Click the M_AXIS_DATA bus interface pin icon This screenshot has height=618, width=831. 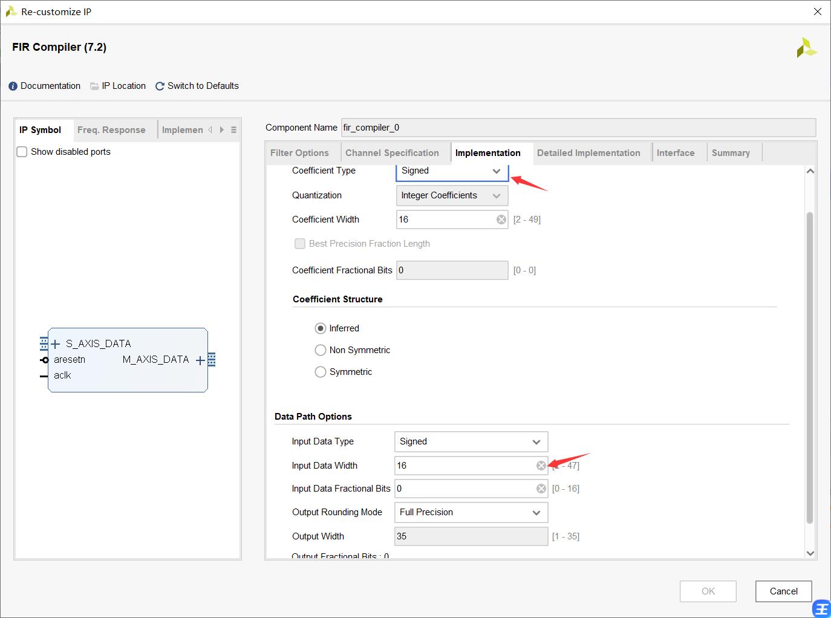pyautogui.click(x=212, y=360)
